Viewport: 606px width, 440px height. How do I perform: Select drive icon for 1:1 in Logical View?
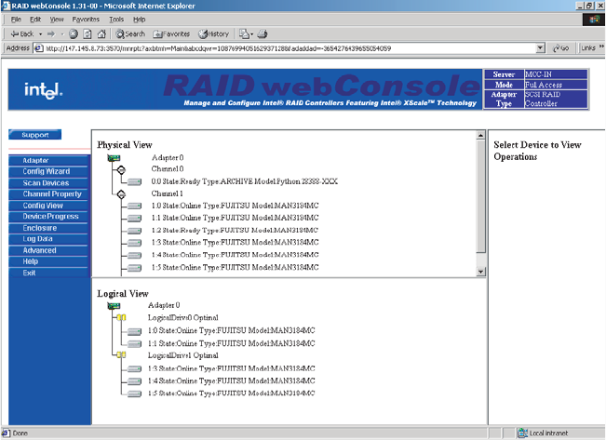click(134, 343)
